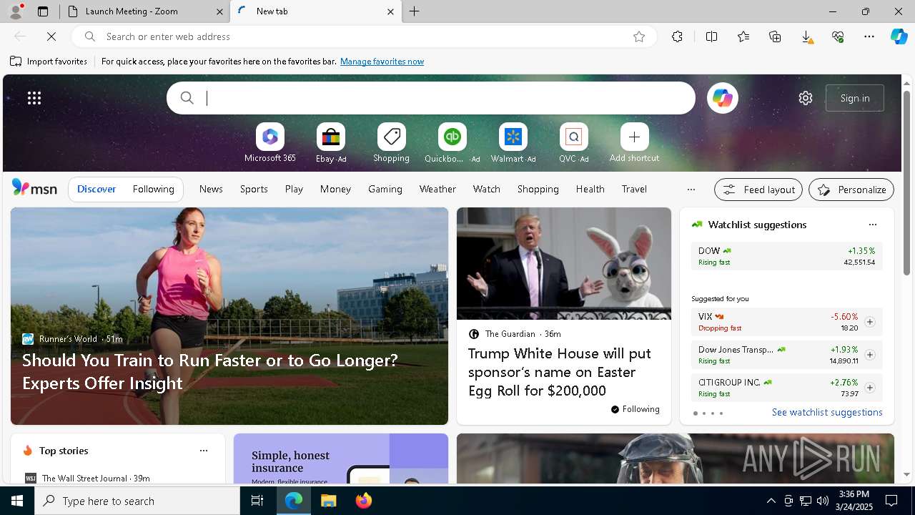Open Split screen icon
Image resolution: width=915 pixels, height=515 pixels.
(711, 36)
